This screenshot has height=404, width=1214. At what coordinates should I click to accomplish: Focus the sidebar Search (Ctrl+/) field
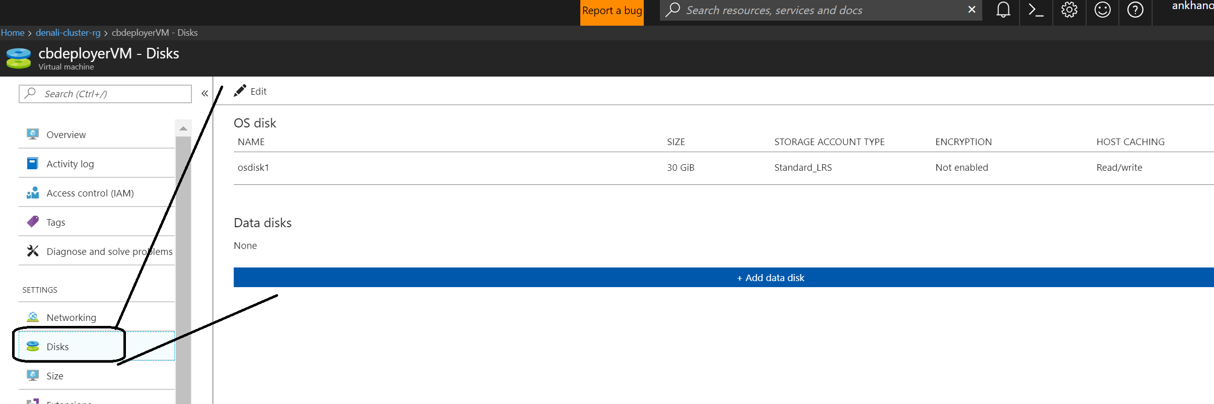(105, 94)
